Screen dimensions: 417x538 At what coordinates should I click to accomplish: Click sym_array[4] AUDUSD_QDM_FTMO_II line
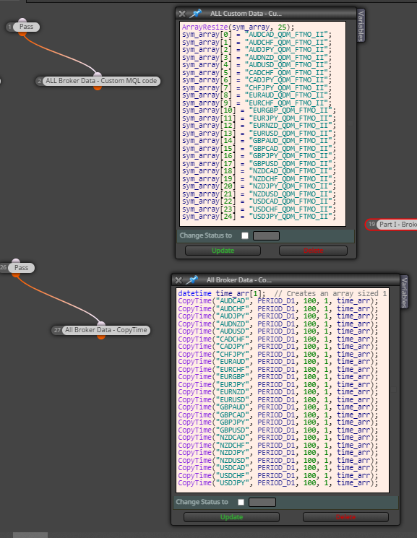click(257, 65)
